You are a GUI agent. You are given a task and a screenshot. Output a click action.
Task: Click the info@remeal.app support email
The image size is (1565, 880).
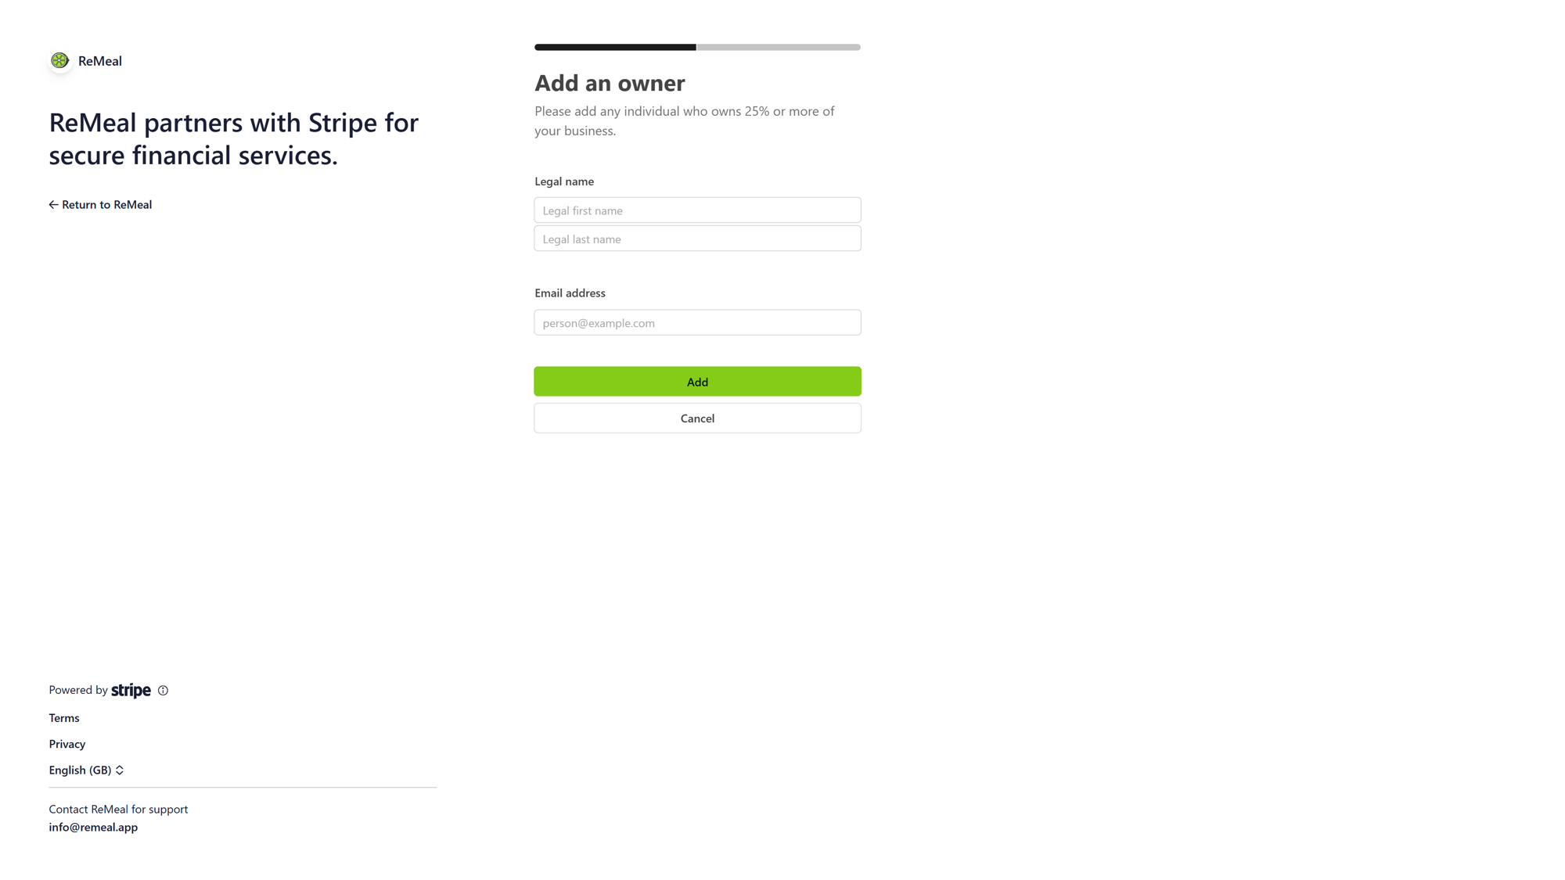point(93,828)
